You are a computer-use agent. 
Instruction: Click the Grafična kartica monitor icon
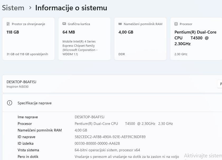pyautogui.click(x=64, y=24)
